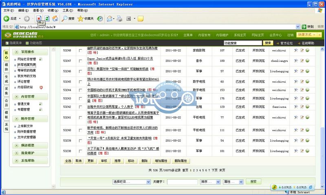Click the Stop loading icon
The width and height of the screenshot is (326, 195).
point(39,18)
